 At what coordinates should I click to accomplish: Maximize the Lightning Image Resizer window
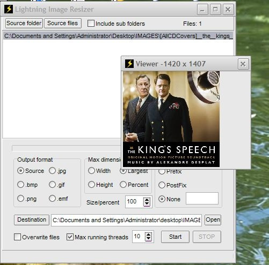pyautogui.click(x=215, y=9)
